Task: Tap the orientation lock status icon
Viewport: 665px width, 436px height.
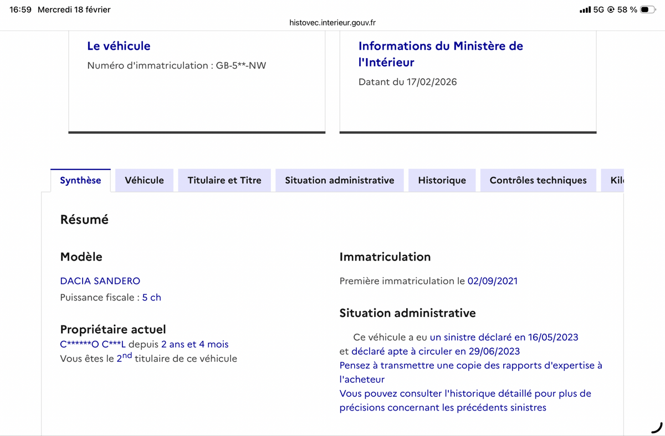Action: 611,9
